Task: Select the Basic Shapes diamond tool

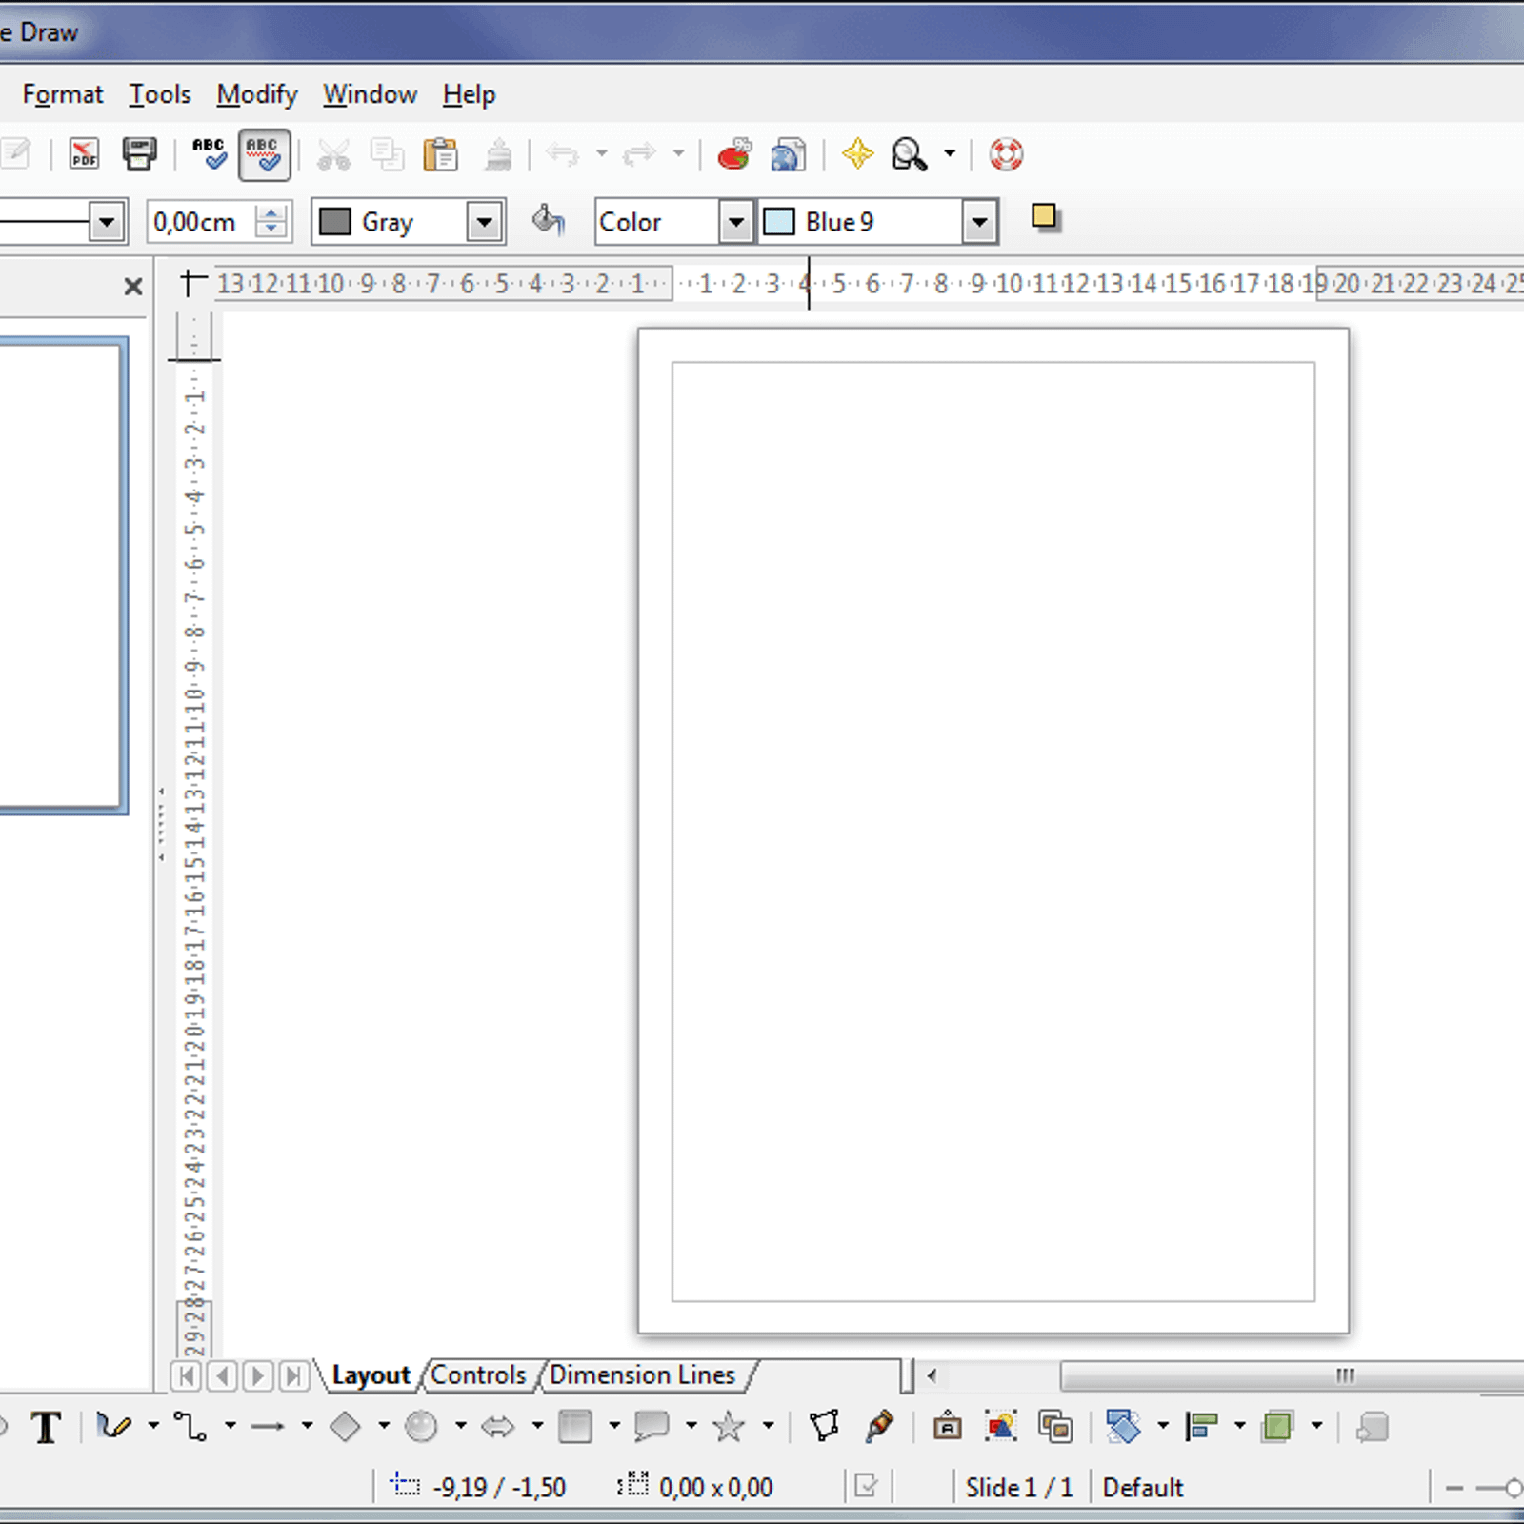Action: (x=345, y=1427)
